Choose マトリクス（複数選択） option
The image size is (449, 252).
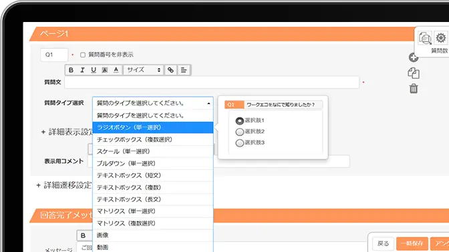153,223
